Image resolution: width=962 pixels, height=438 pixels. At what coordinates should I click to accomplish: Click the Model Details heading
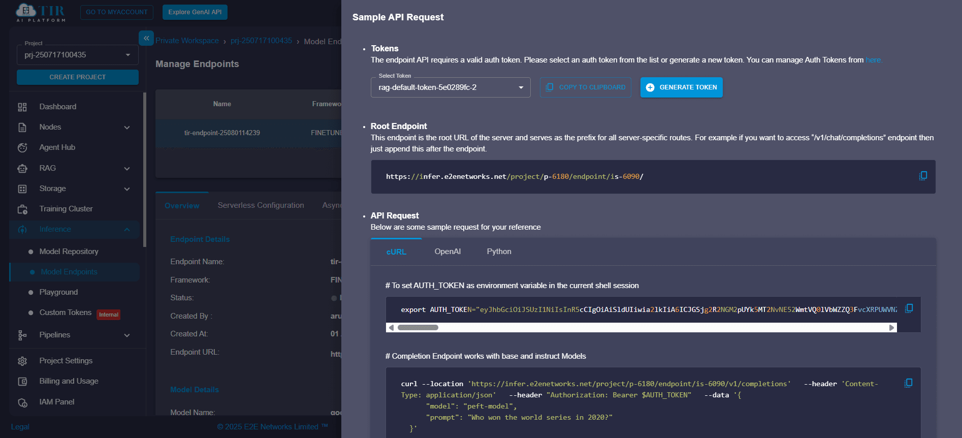tap(195, 390)
